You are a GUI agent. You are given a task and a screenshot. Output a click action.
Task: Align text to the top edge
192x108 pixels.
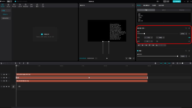(149, 45)
